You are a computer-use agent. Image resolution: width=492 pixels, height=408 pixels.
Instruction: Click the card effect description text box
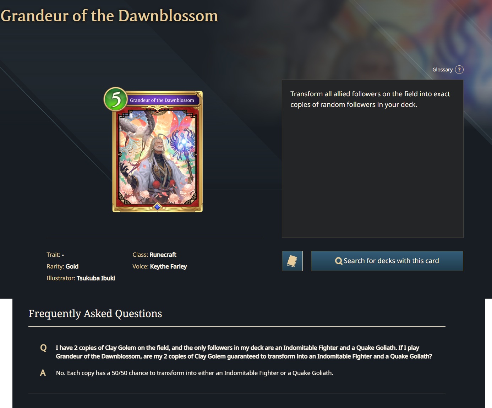click(372, 159)
